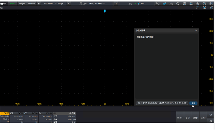
Task: Click the AI assistant dialog title bar
Action: tap(166, 30)
